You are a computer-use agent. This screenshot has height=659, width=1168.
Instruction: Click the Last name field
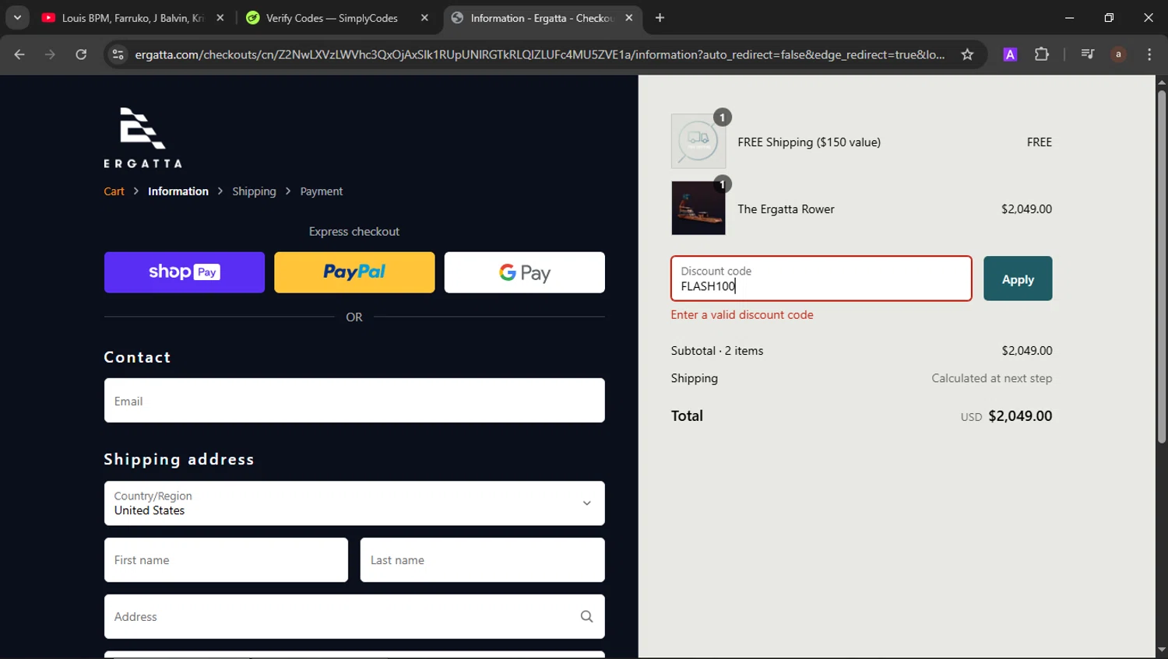pos(482,560)
